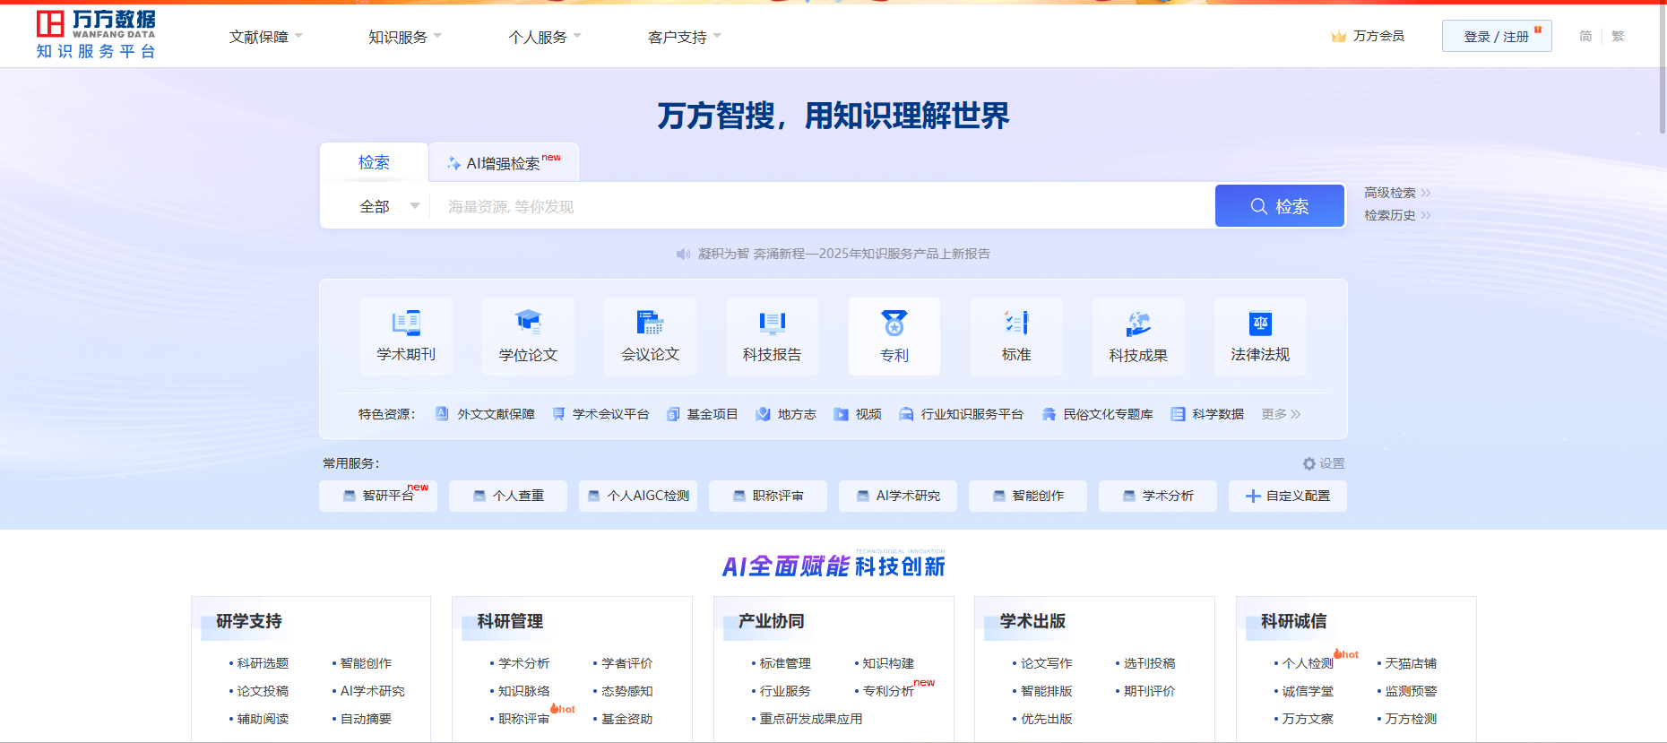Open the 个人AIGC检测 service button
This screenshot has width=1667, height=743.
click(638, 496)
